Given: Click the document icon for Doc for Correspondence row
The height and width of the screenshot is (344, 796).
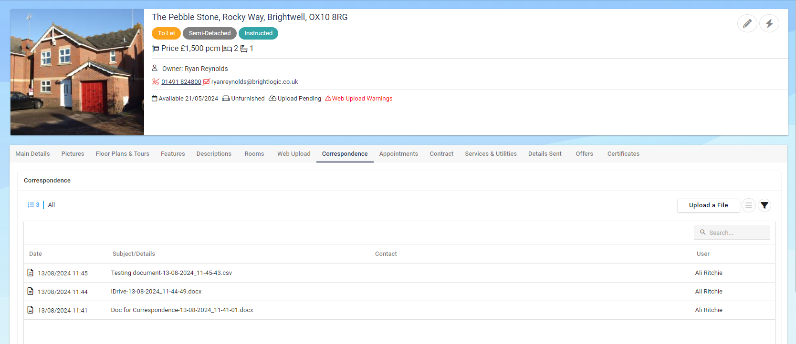Looking at the screenshot, I should pyautogui.click(x=31, y=310).
